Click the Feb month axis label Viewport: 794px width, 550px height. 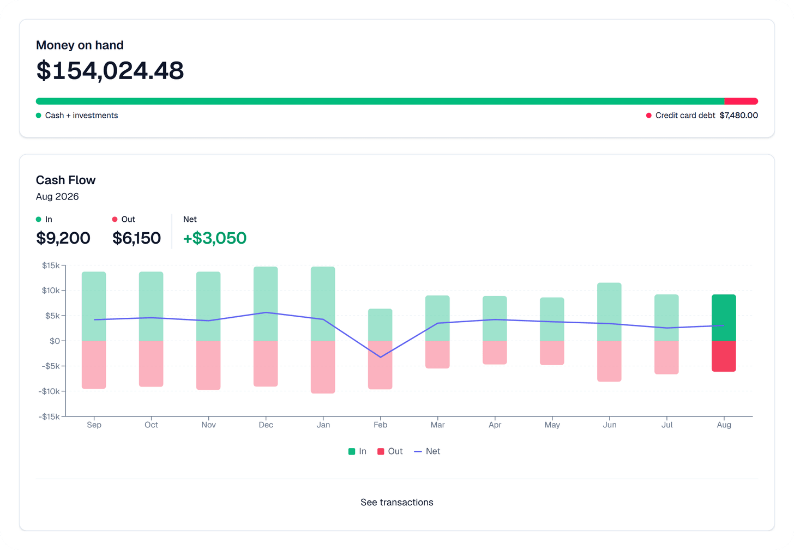(380, 425)
